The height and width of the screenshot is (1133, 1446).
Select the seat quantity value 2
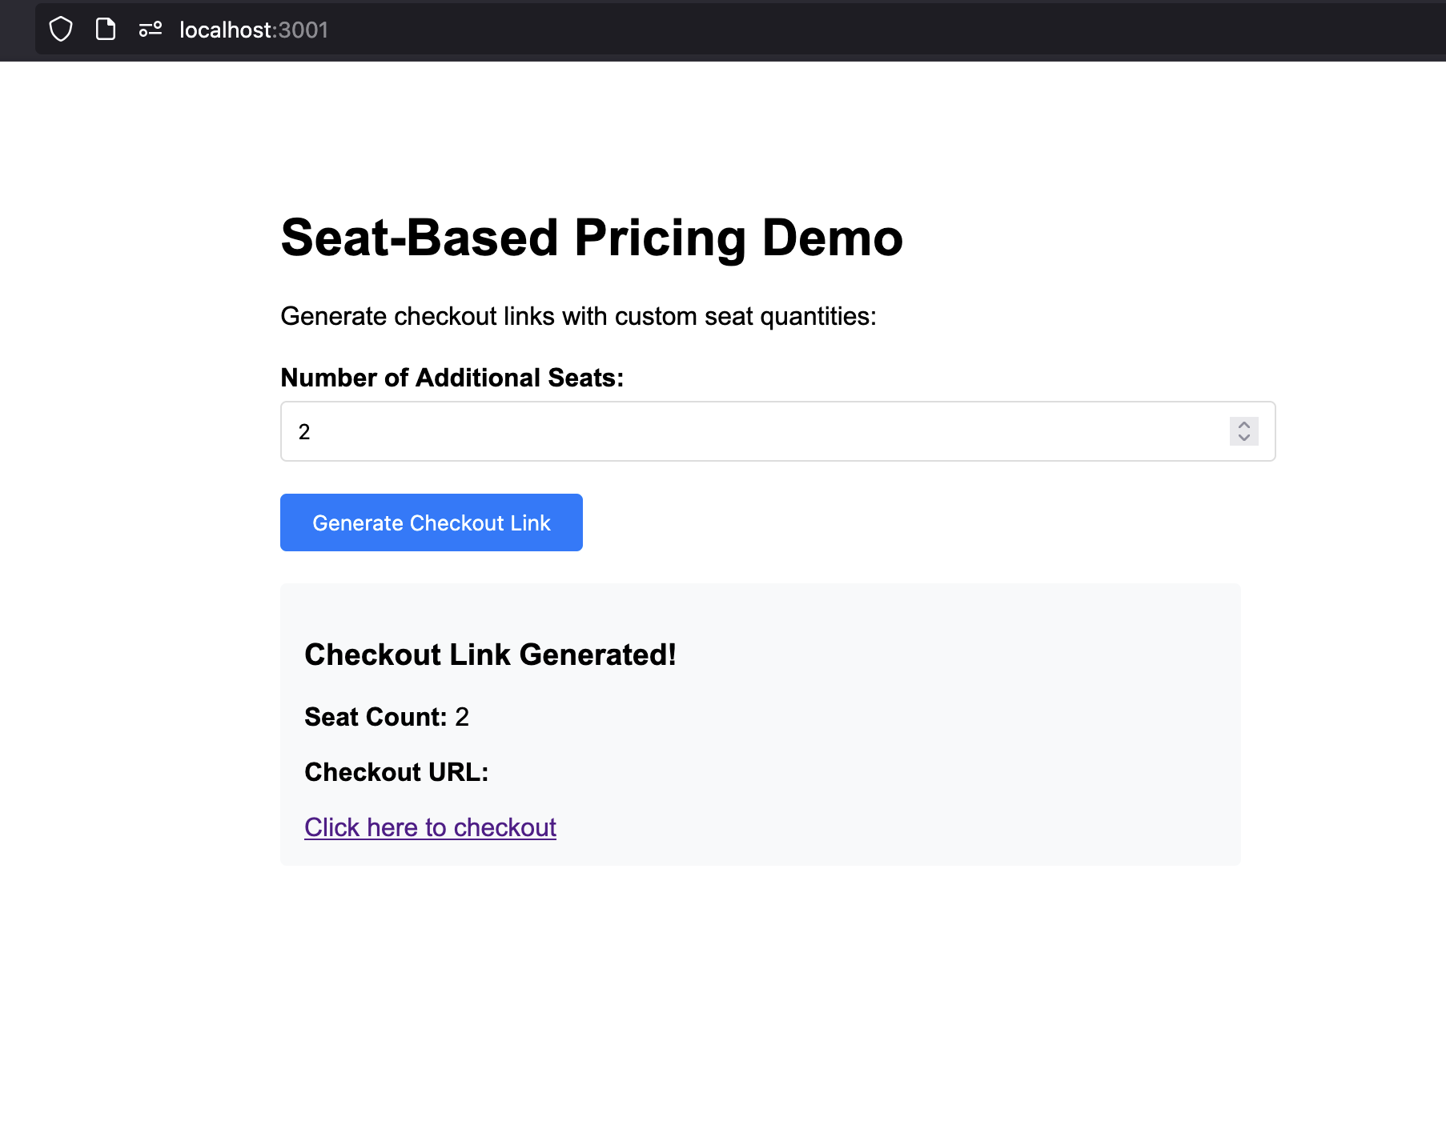[x=305, y=431]
